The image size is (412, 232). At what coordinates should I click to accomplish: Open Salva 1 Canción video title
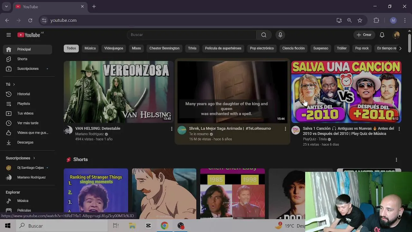click(348, 131)
